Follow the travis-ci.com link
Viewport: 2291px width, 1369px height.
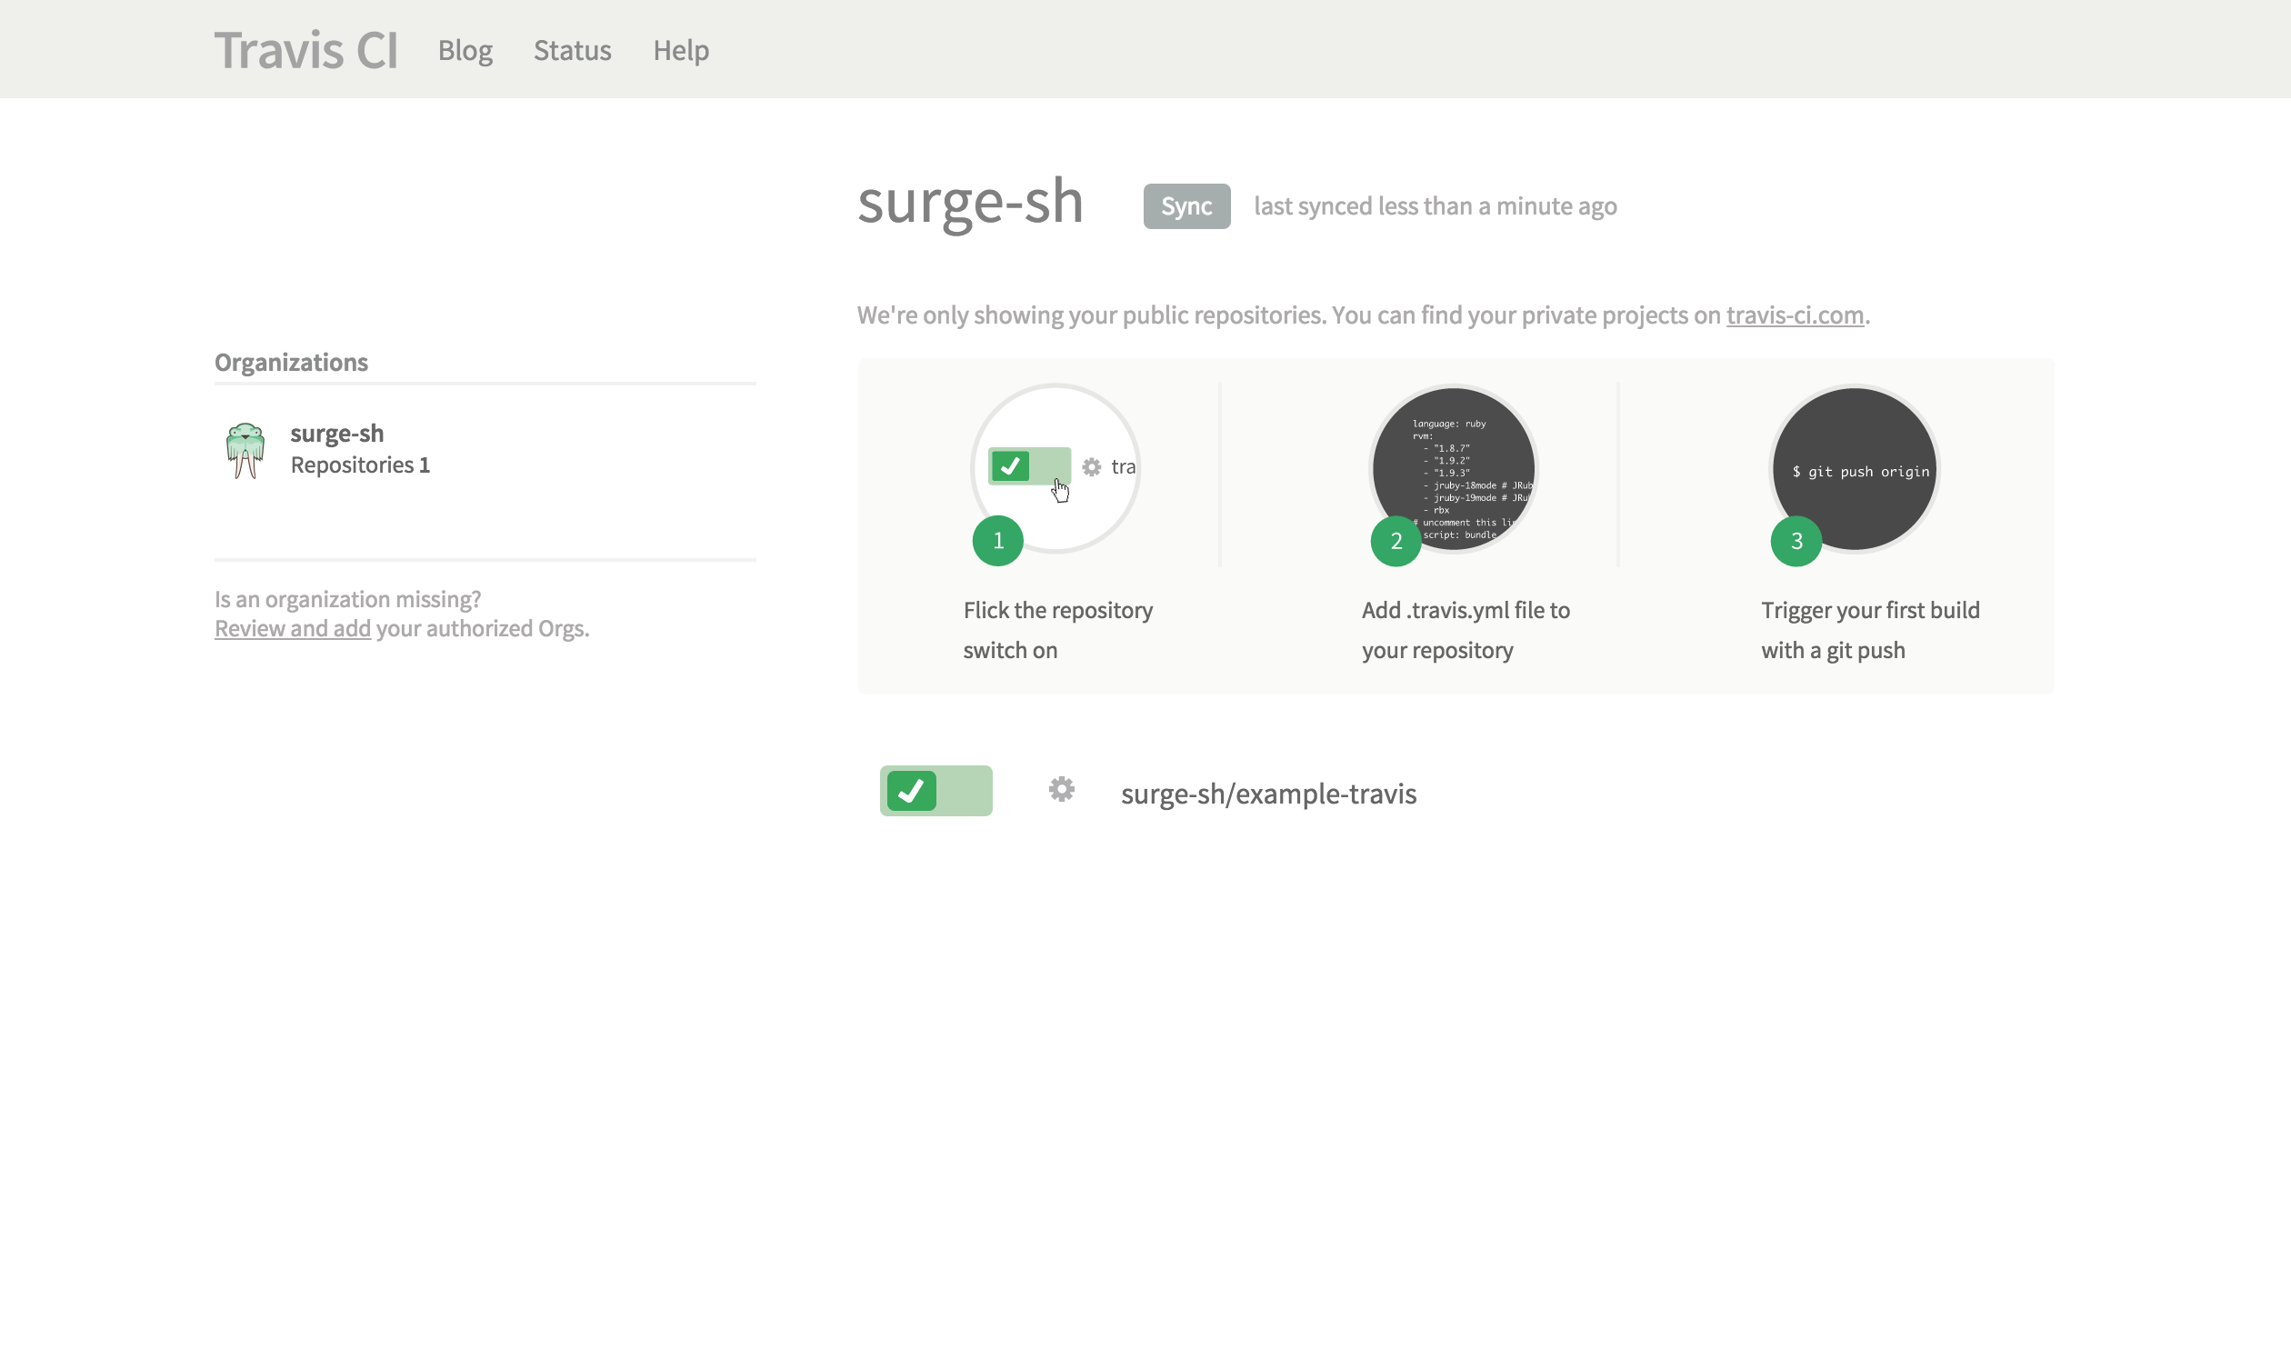click(x=1794, y=315)
